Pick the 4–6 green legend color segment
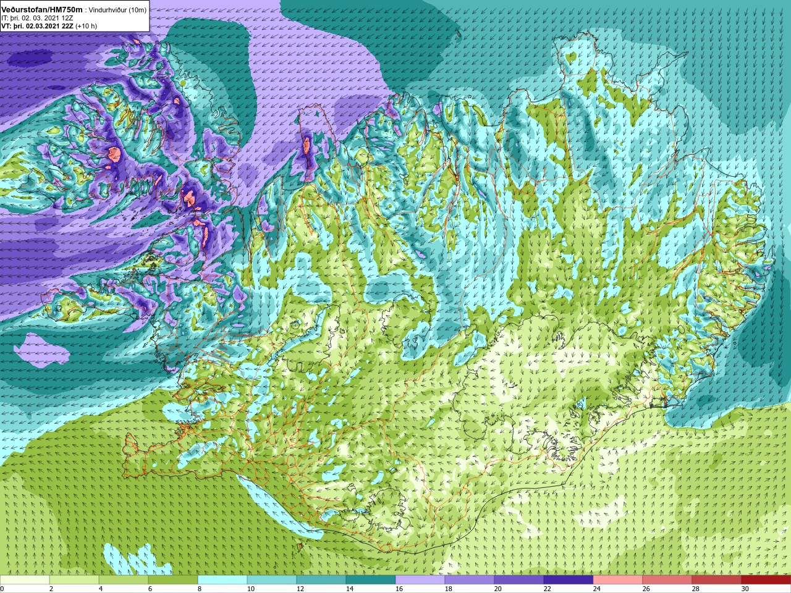The image size is (791, 593). tap(124, 580)
